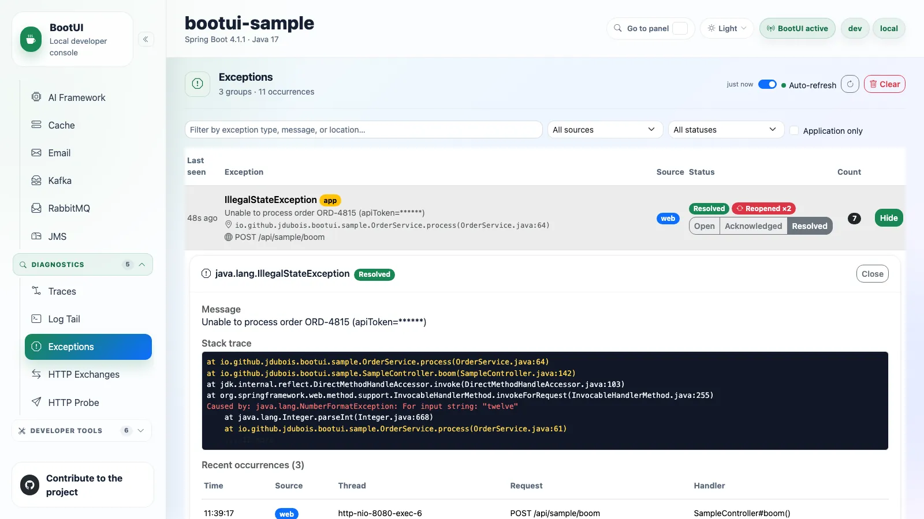
Task: Click the Log Tail terminal icon
Action: pos(36,318)
